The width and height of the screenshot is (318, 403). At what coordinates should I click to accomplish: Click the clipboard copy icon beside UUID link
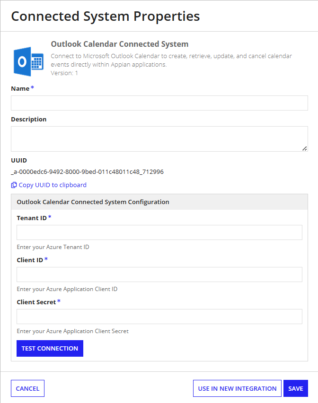click(x=14, y=185)
